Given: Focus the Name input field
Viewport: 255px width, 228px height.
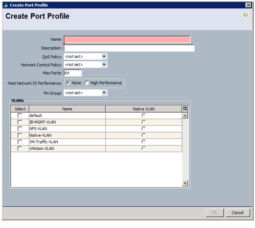Looking at the screenshot, I should (127, 40).
